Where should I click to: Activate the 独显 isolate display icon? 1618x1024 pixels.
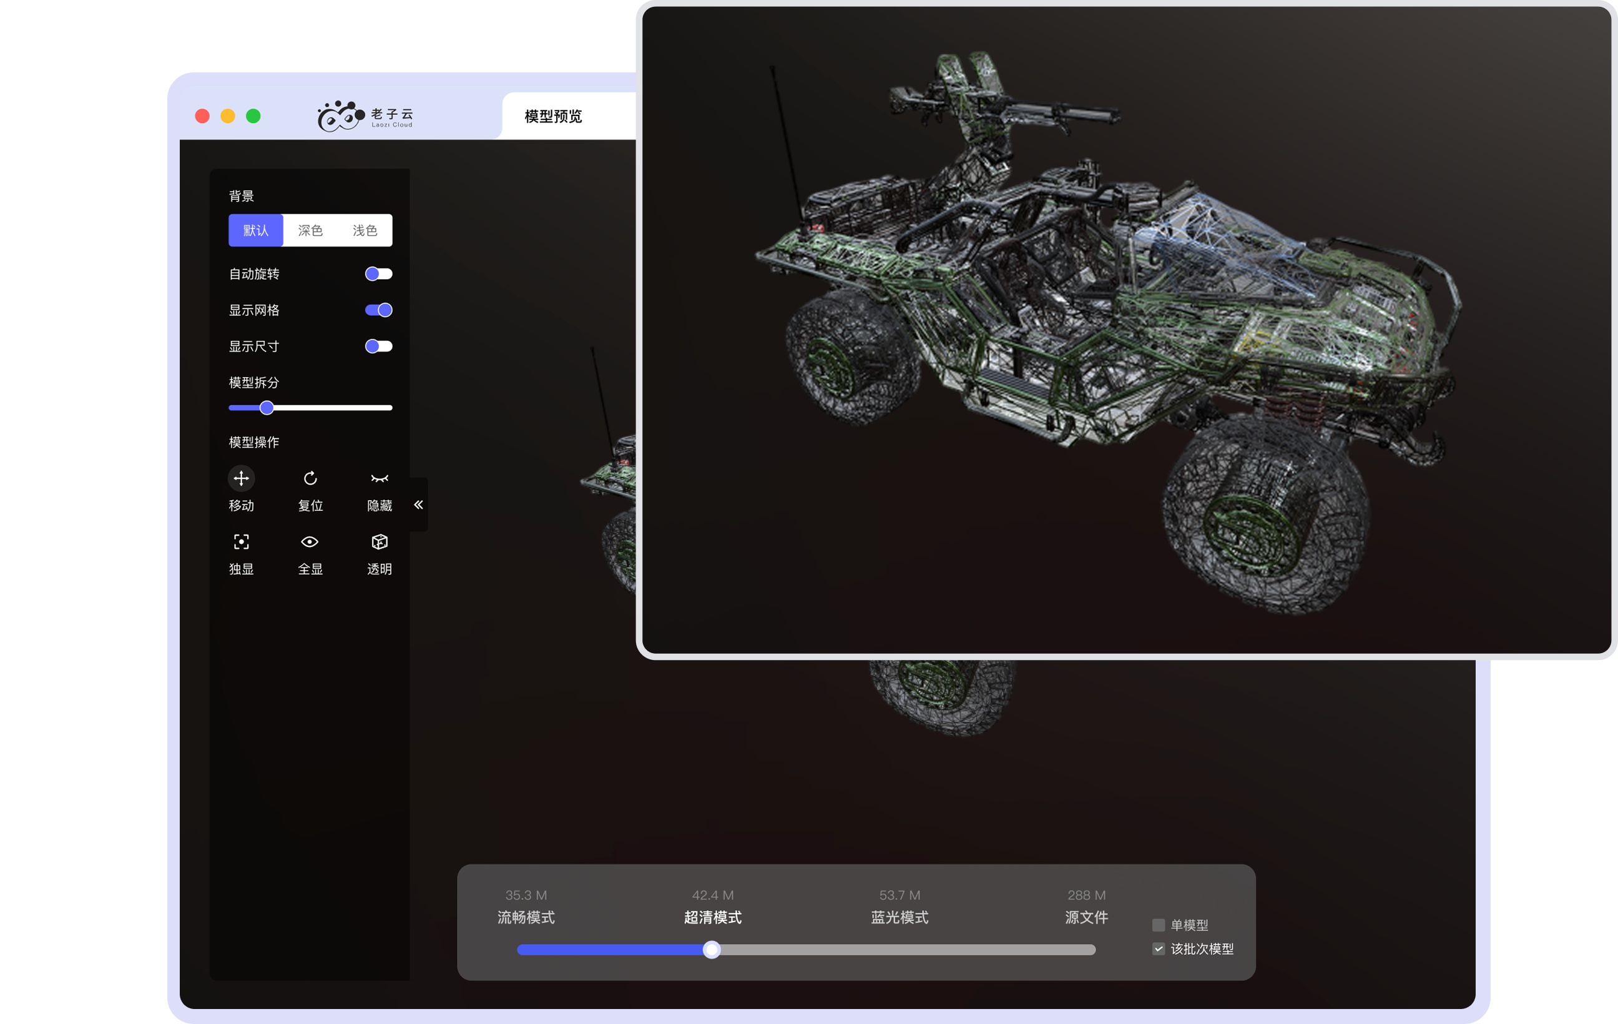pos(241,541)
